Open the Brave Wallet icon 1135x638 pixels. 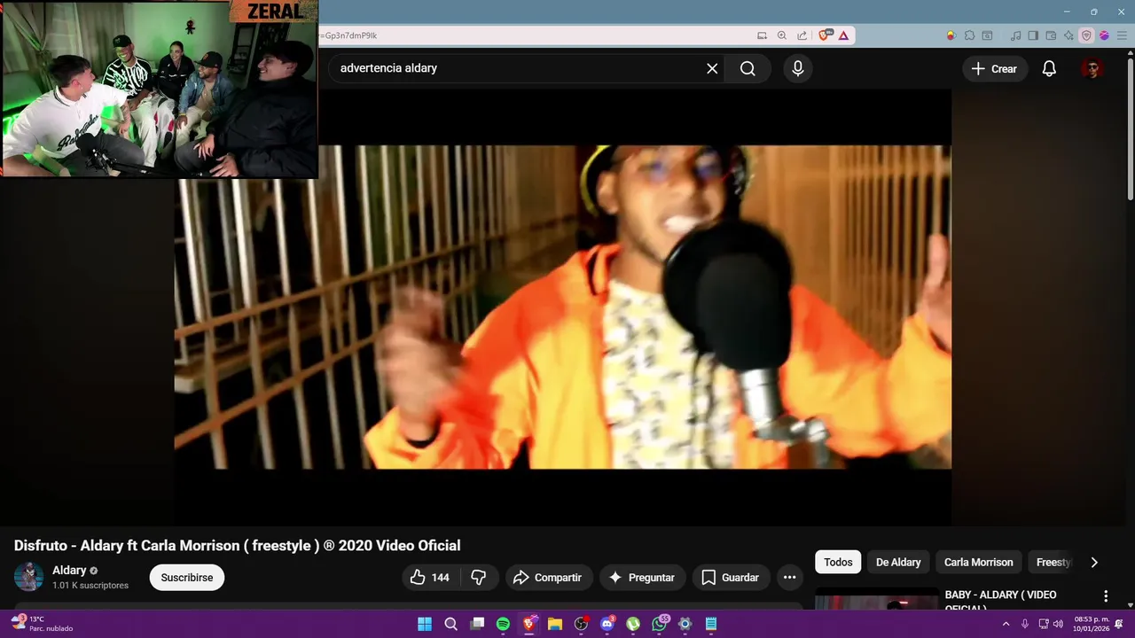click(x=1051, y=35)
